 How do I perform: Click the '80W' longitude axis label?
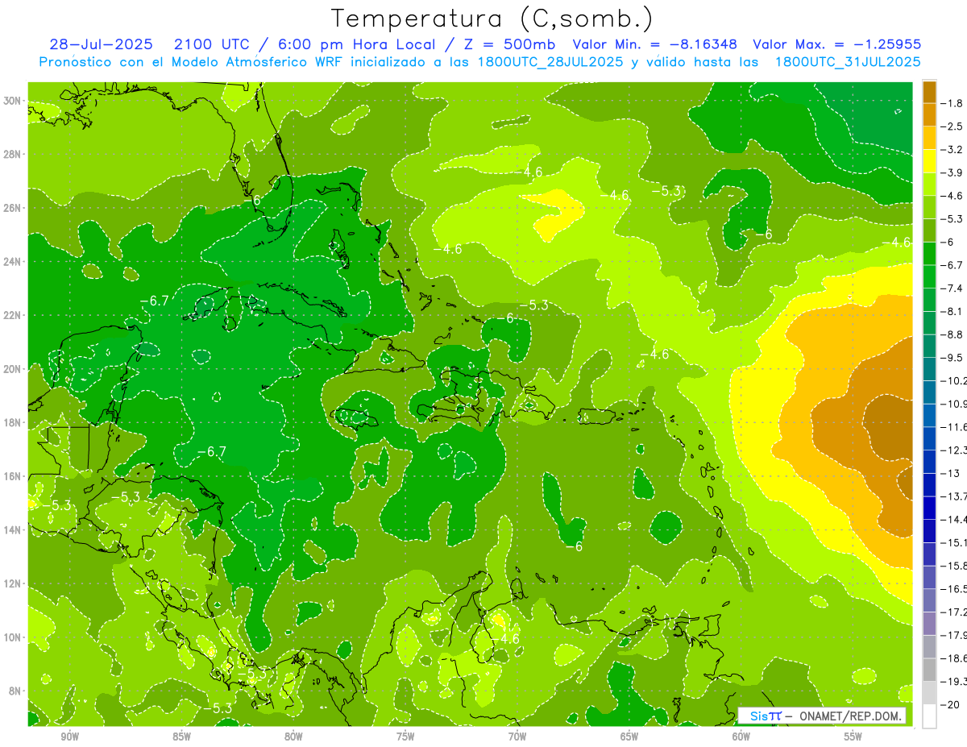pos(293,737)
